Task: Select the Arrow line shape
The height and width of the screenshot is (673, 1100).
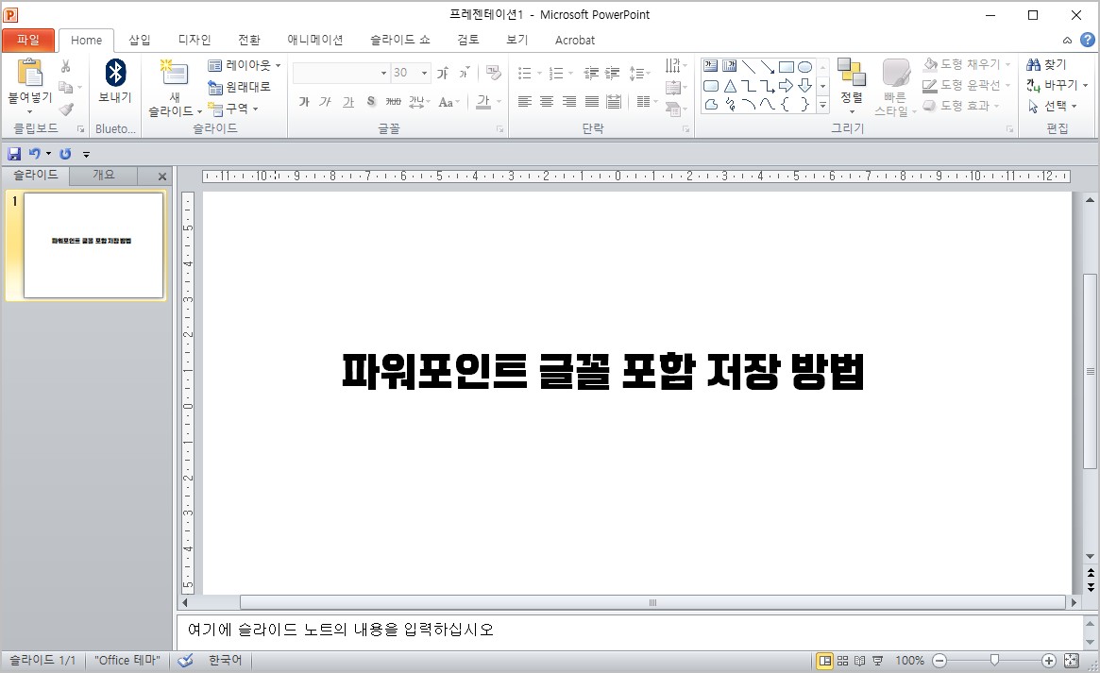Action: click(x=768, y=67)
